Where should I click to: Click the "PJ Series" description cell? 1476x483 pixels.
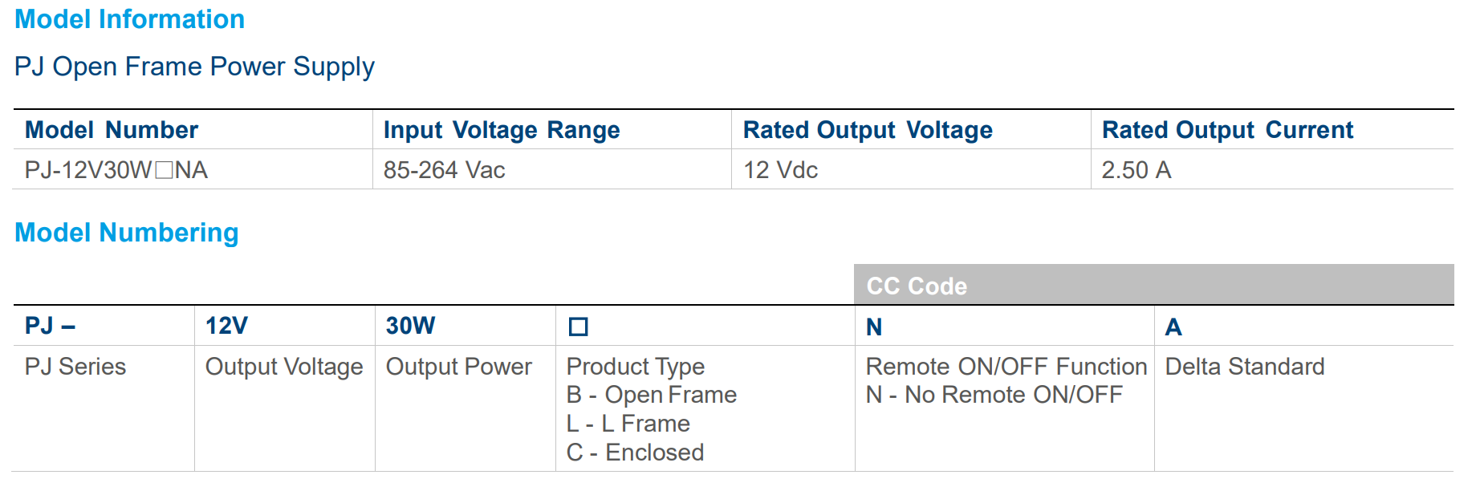click(x=75, y=367)
